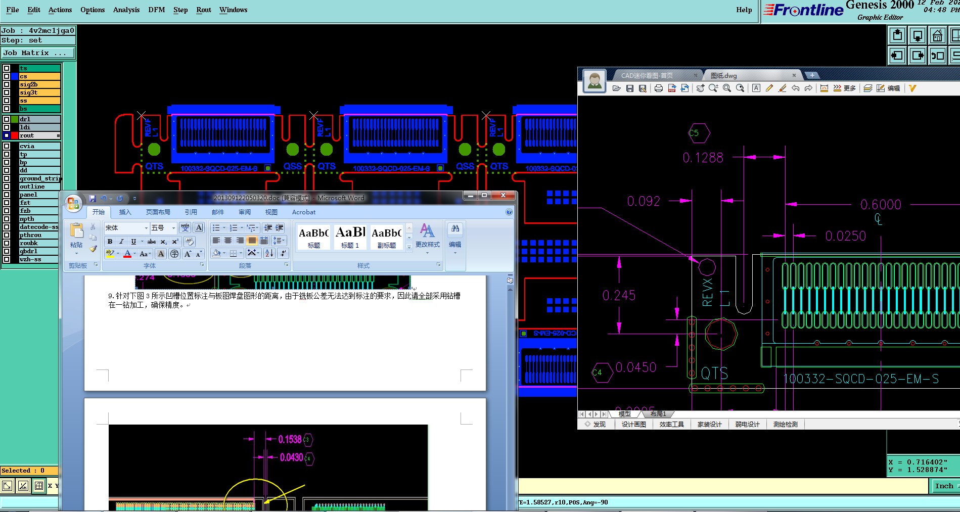Open the font size dropdown in Word
This screenshot has width=960, height=512.
click(173, 228)
